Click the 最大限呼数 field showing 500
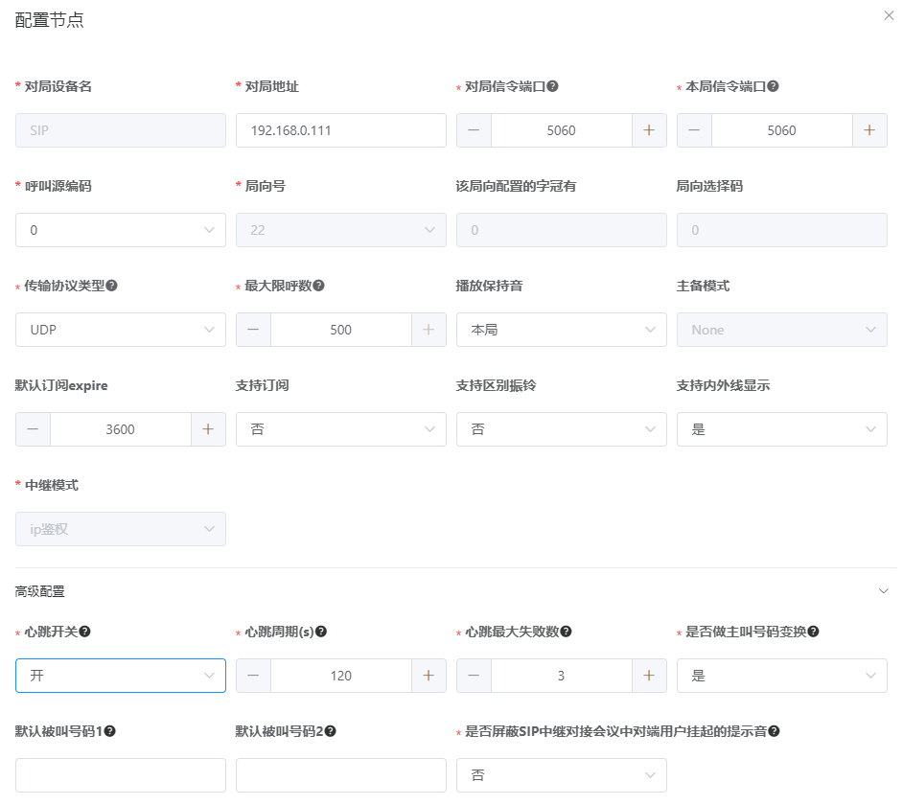The height and width of the screenshot is (805, 903). 341,330
